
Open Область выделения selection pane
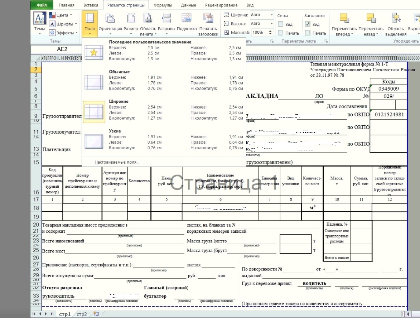[396, 24]
